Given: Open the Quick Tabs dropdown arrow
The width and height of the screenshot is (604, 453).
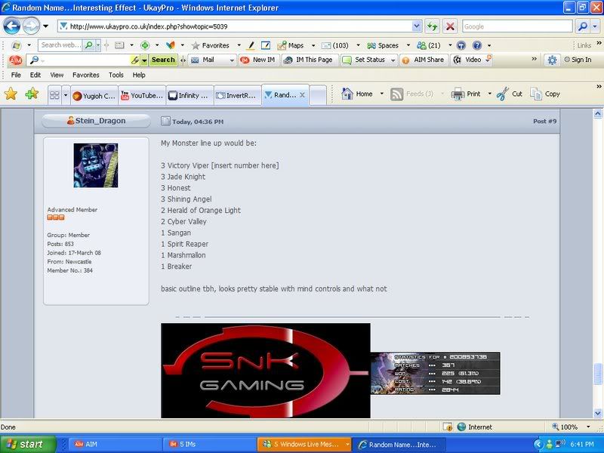Looking at the screenshot, I should (66, 95).
